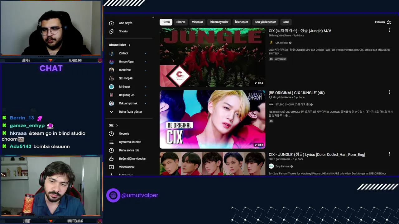Screen dimensions: 399x224
Task: Open manifest channel avatar
Action: click(x=111, y=70)
